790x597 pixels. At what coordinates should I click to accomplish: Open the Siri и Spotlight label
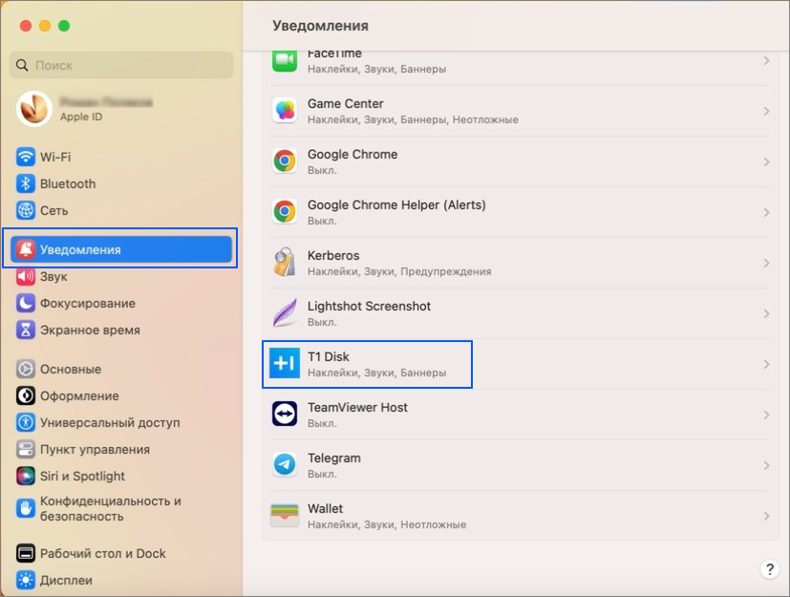[x=82, y=476]
